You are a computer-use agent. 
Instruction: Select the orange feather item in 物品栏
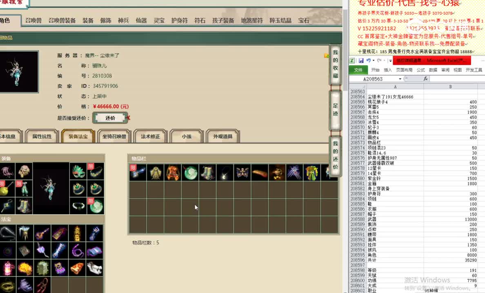[260, 172]
